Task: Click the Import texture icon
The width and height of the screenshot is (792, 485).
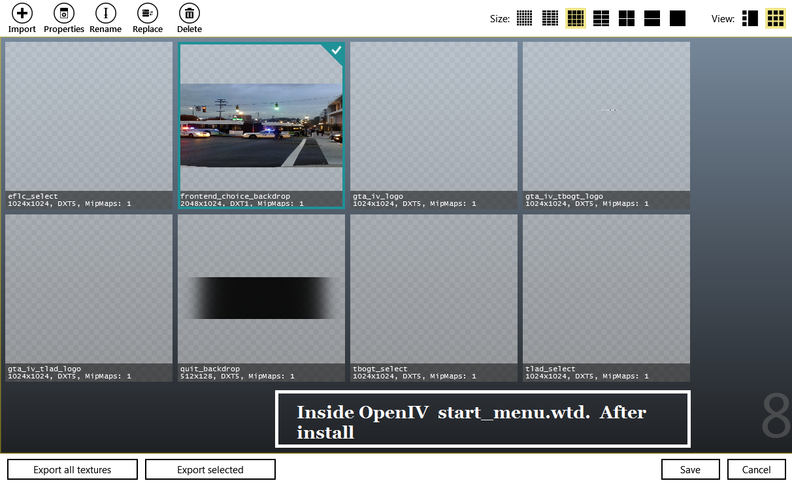Action: pos(22,13)
